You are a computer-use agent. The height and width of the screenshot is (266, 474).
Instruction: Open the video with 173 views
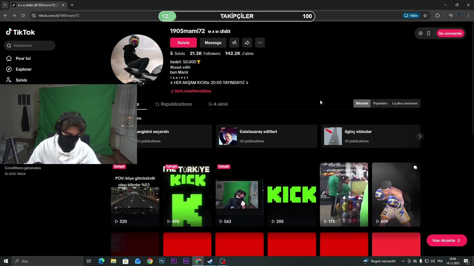[344, 194]
